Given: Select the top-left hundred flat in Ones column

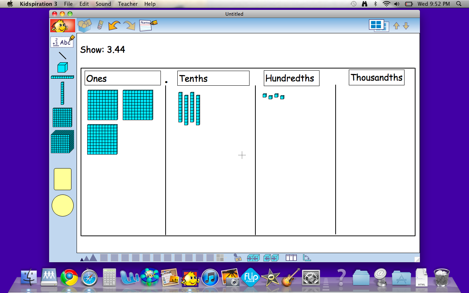Looking at the screenshot, I should [x=103, y=105].
